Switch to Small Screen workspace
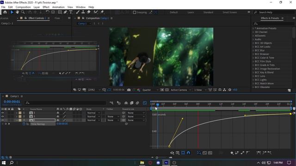 229,12
